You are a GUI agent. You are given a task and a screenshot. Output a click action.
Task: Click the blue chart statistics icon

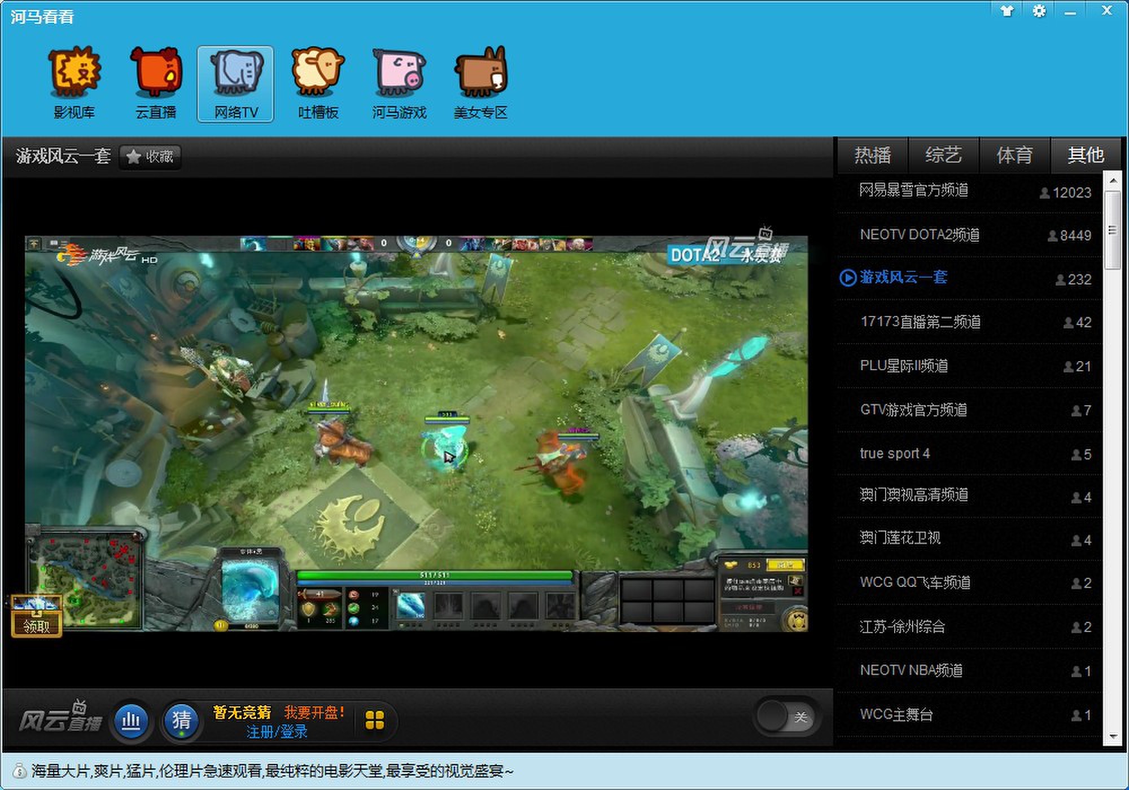[131, 721]
